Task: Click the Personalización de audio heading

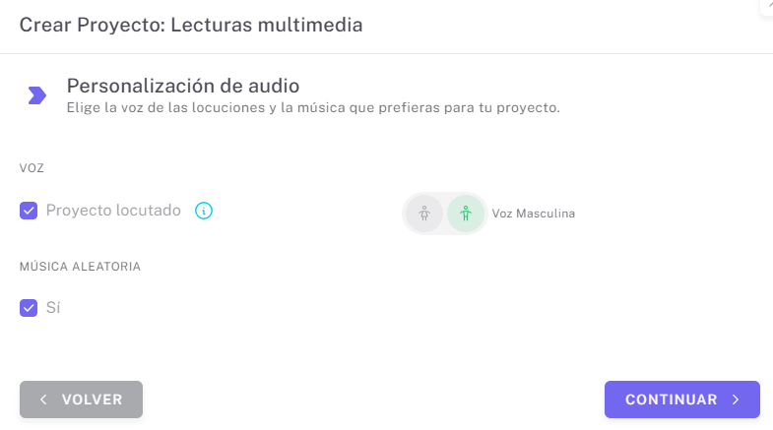Action: click(182, 86)
